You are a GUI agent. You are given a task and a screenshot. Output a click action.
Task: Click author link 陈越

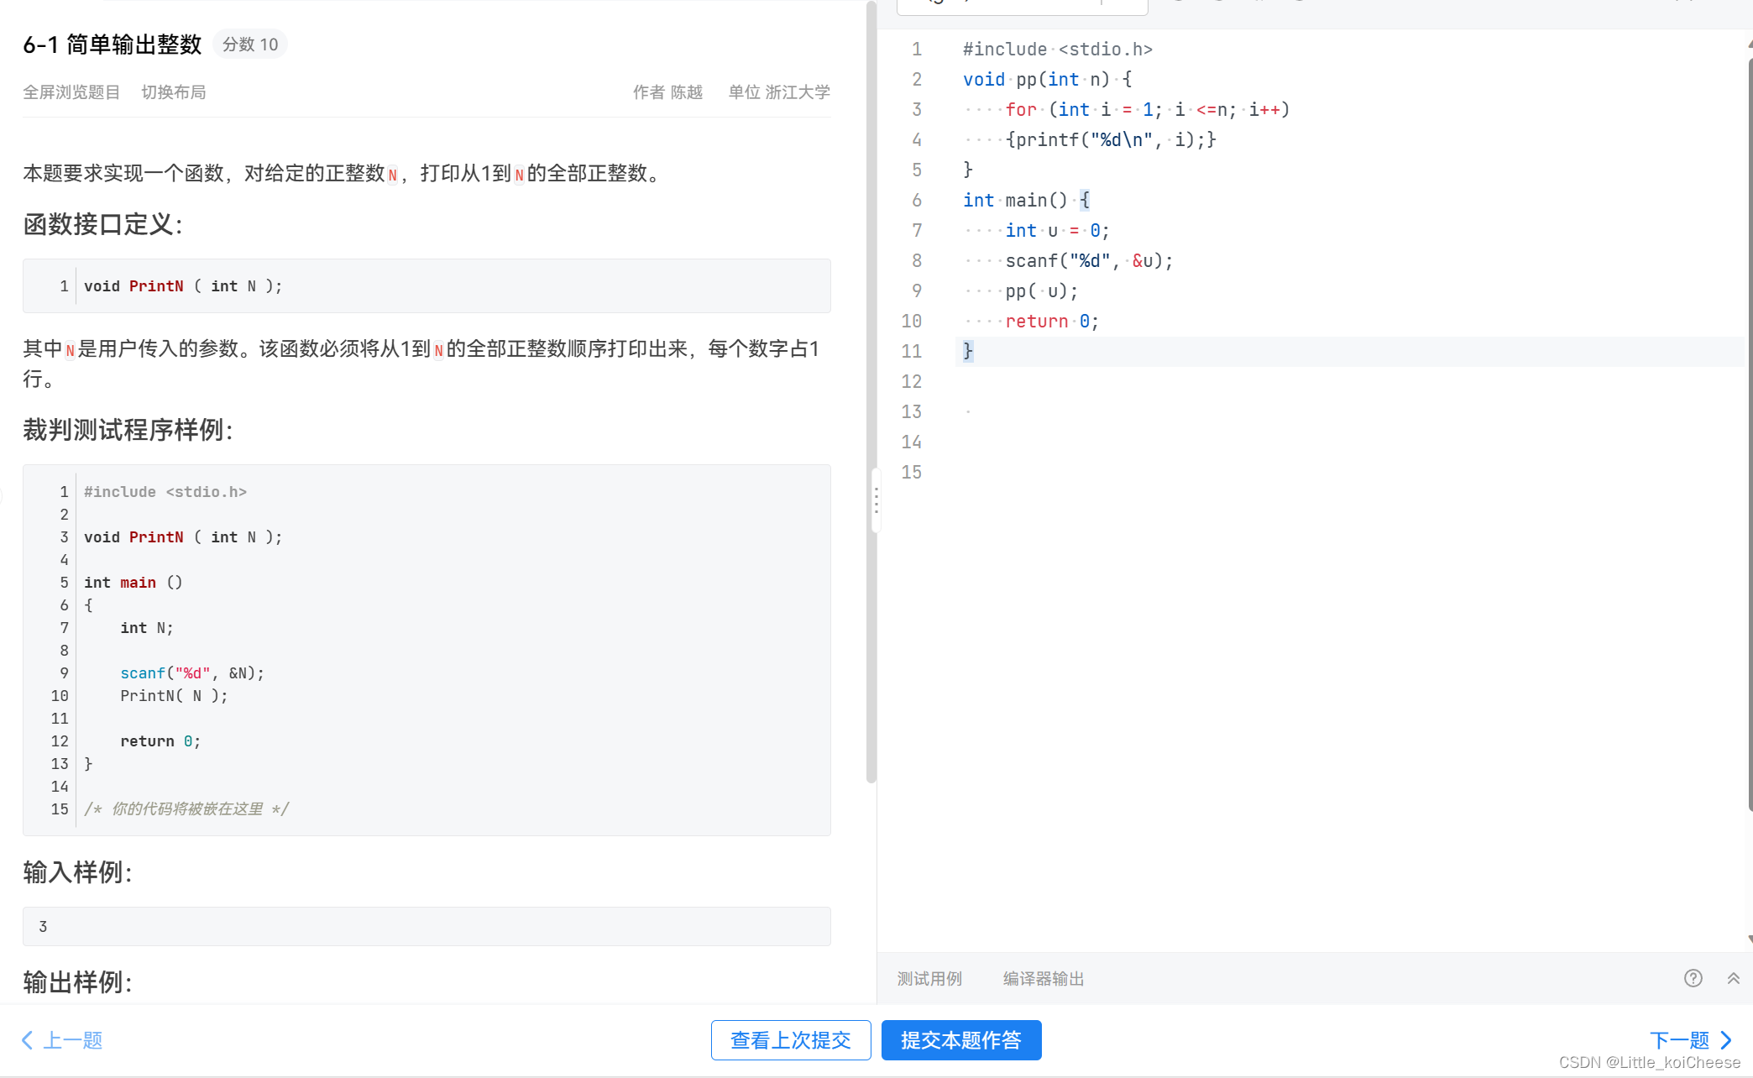[x=685, y=92]
